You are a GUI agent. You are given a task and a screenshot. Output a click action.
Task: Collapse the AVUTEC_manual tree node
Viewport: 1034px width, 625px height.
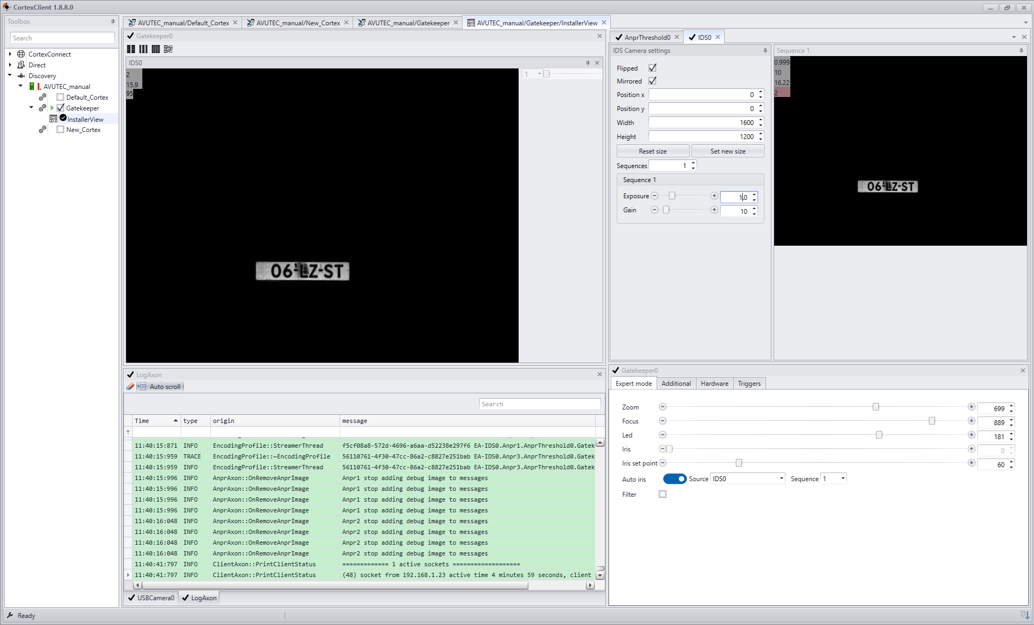[x=21, y=86]
